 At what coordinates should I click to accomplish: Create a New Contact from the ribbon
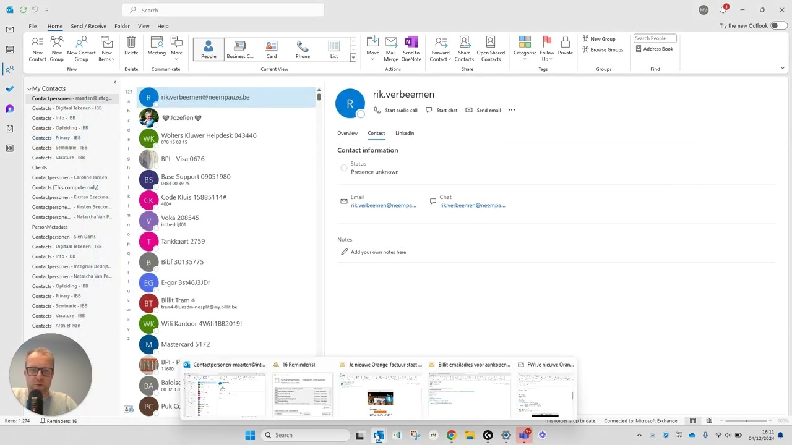point(37,49)
